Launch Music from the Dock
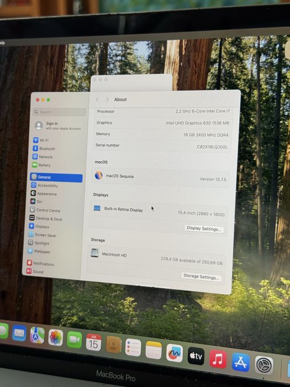 pyautogui.click(x=218, y=359)
